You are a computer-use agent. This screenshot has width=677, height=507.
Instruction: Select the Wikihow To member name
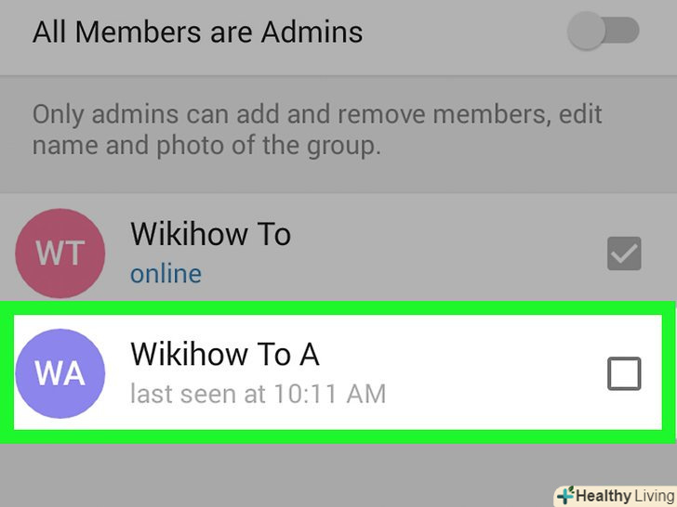(x=211, y=234)
